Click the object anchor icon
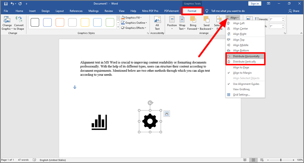This screenshot has height=163, width=304. (x=75, y=87)
